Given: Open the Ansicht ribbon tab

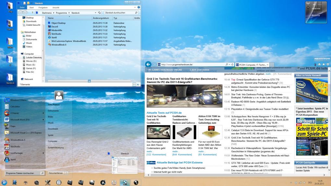Looking at the screenshot, I should pos(56,7).
